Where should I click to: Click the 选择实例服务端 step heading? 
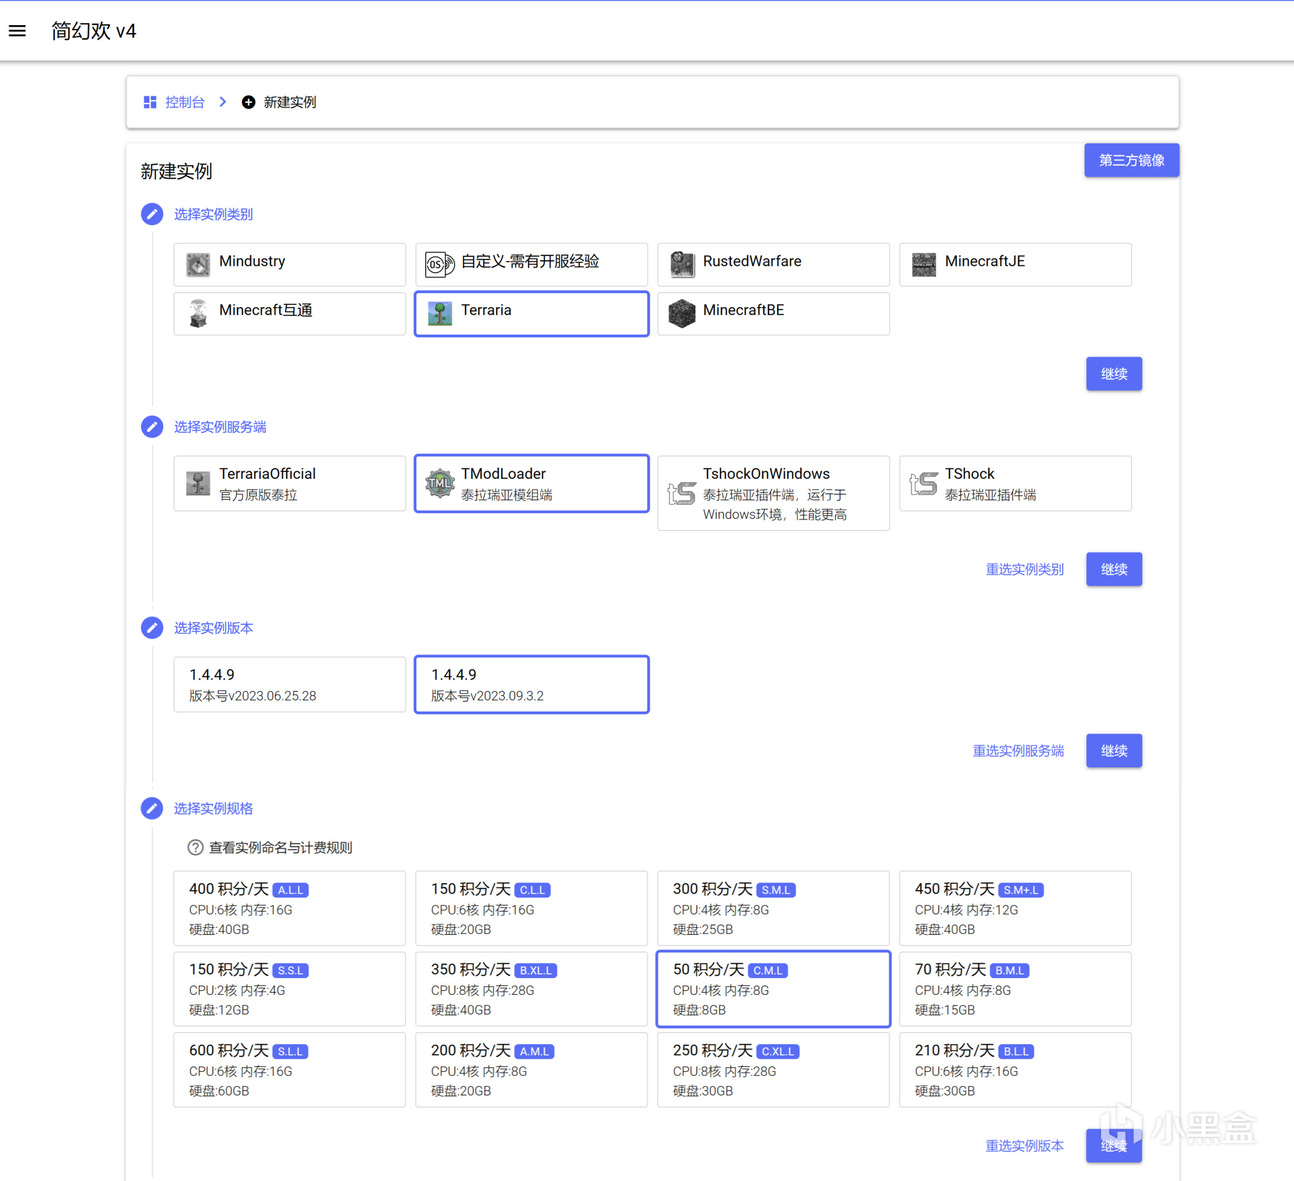(x=220, y=426)
